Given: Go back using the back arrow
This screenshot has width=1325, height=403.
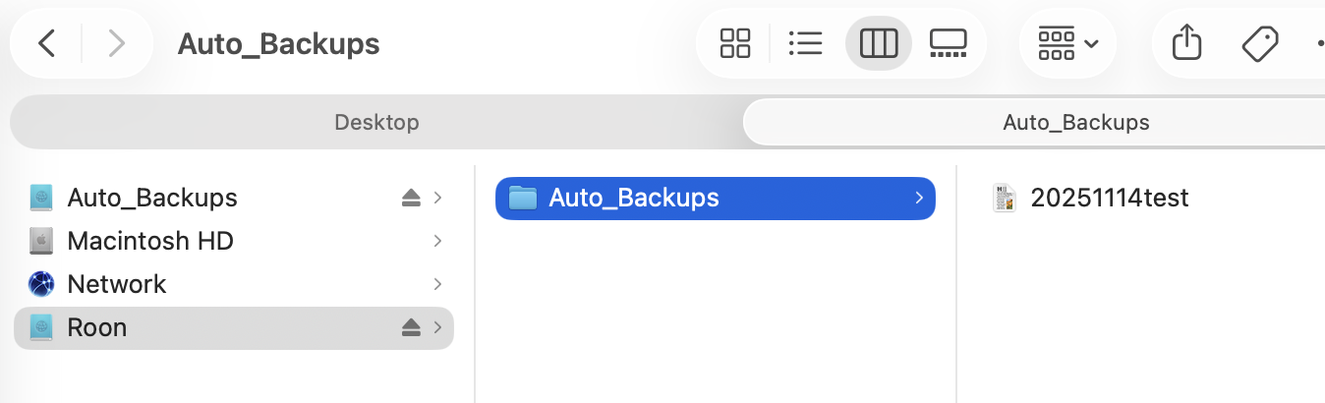Looking at the screenshot, I should tap(46, 43).
